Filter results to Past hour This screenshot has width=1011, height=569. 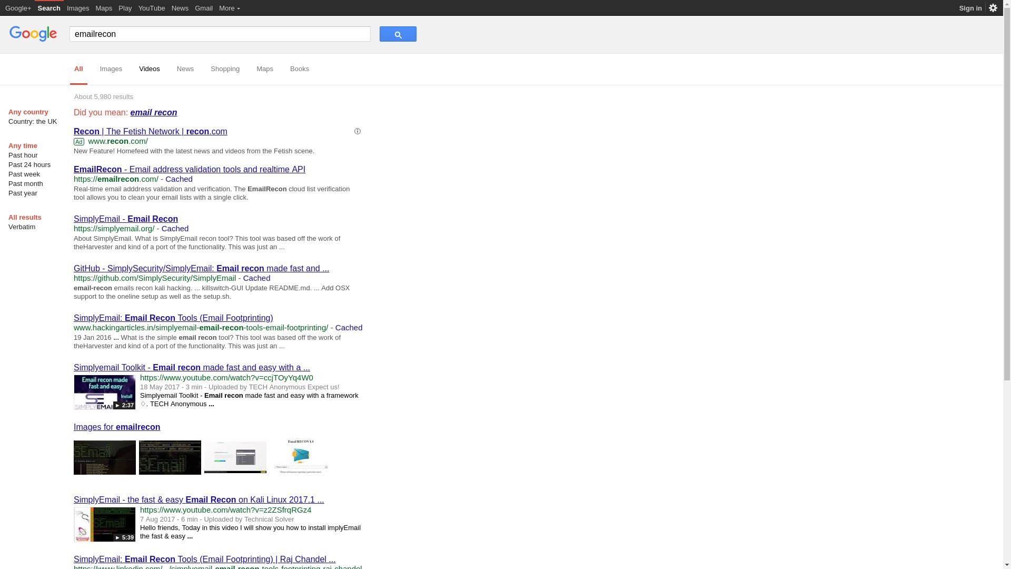pyautogui.click(x=23, y=155)
